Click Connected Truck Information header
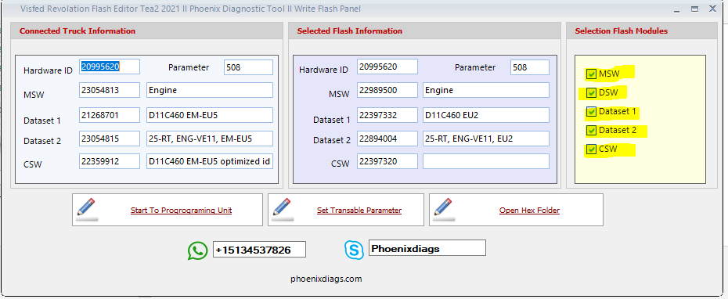728x299 pixels. click(x=77, y=31)
